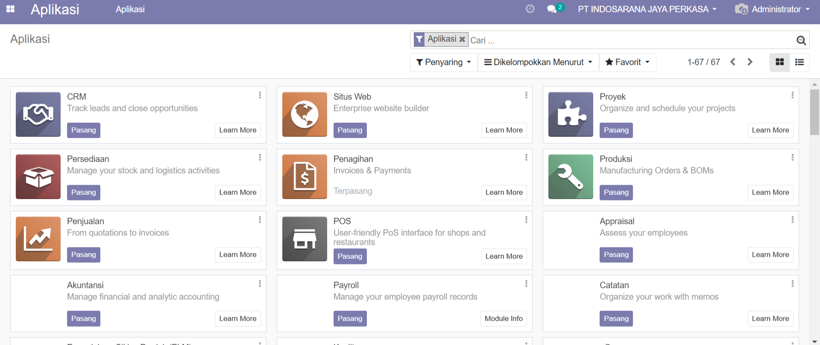Expand the Penyaring filter dropdown
This screenshot has height=345, width=820.
[443, 62]
